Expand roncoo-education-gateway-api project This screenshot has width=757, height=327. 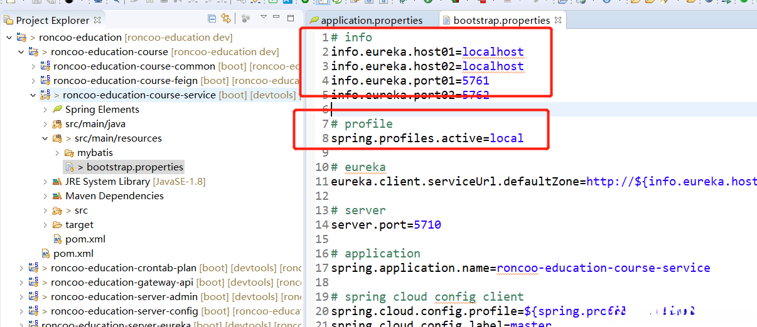coord(21,283)
